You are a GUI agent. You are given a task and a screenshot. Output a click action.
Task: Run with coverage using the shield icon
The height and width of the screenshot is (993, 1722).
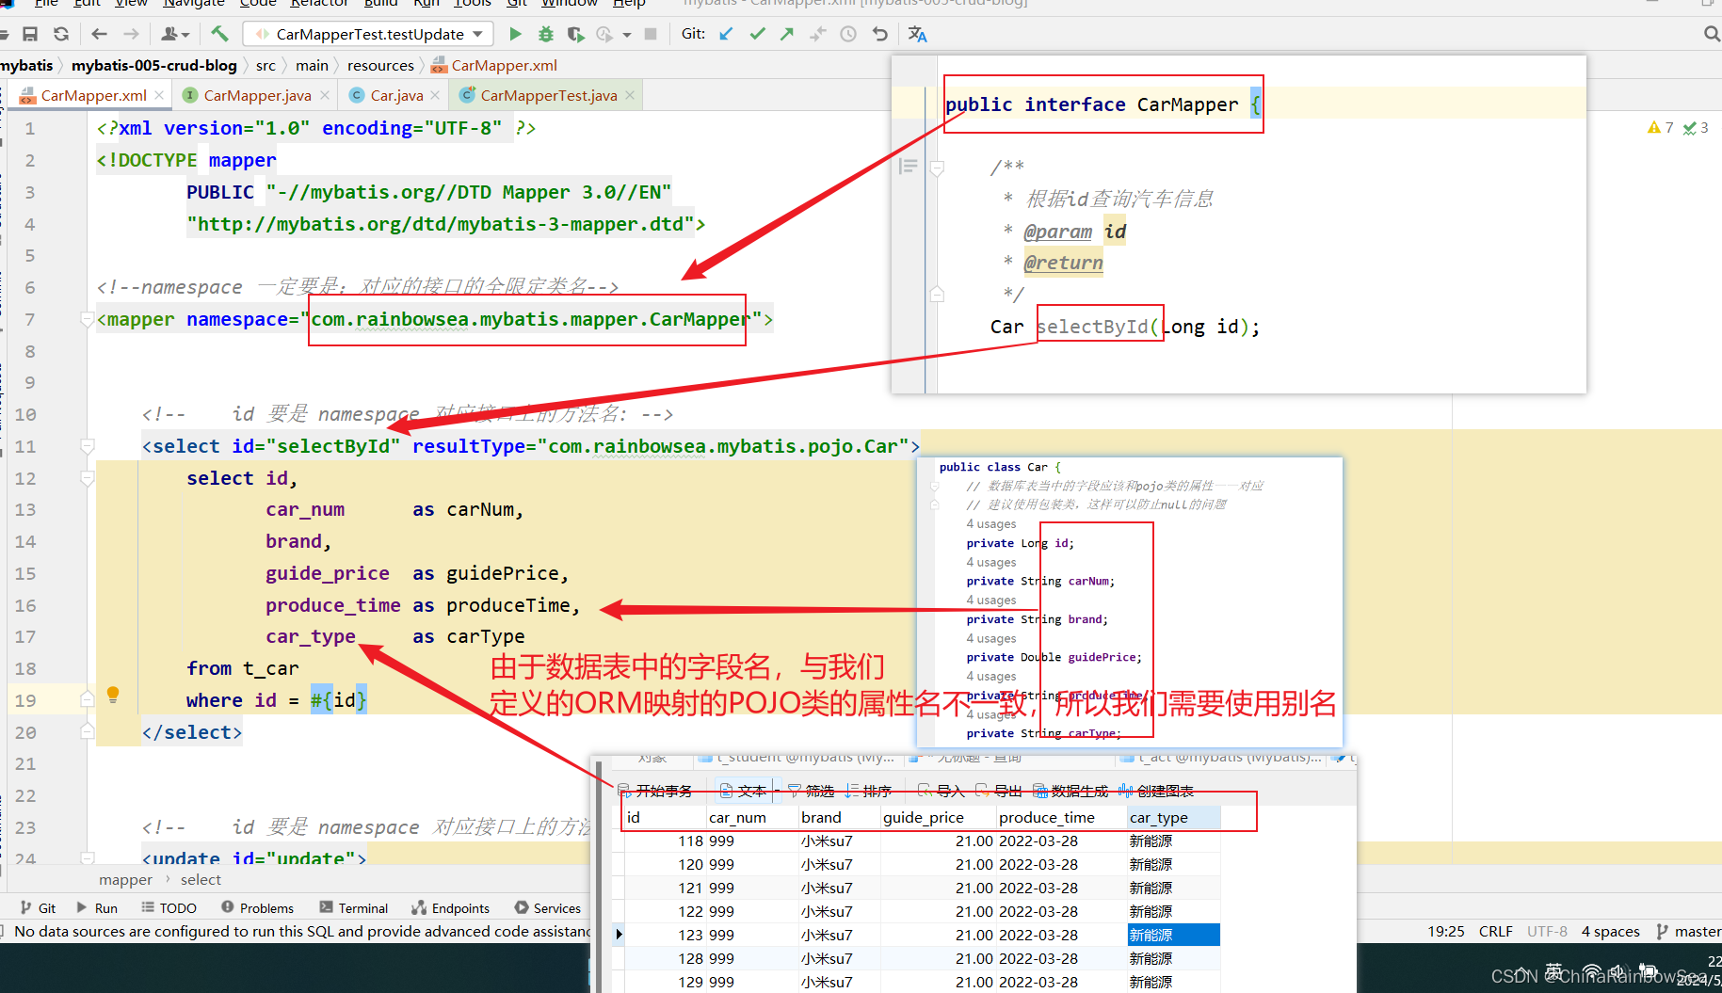pyautogui.click(x=575, y=34)
